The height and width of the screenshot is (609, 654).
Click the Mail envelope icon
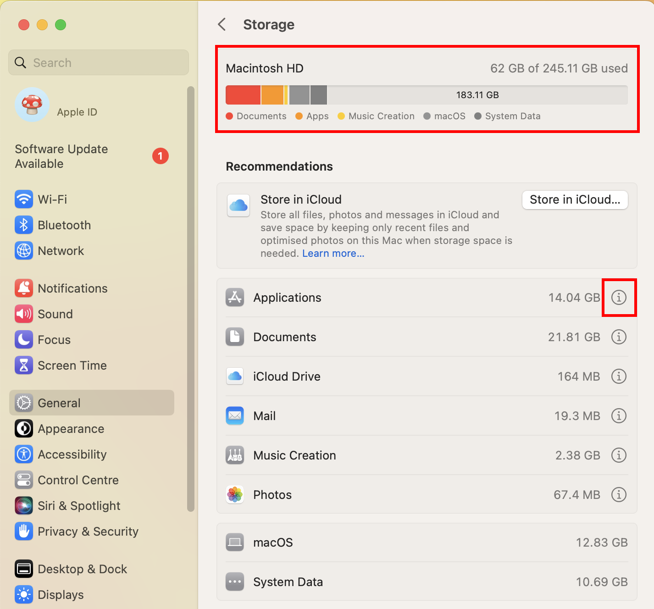(x=235, y=416)
